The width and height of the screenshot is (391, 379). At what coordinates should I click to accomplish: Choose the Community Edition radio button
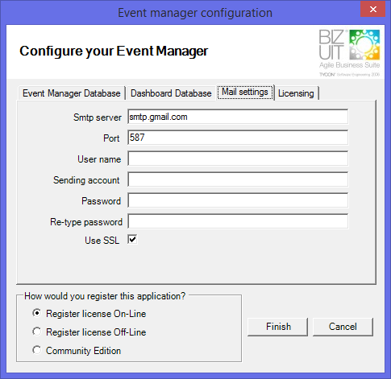tap(37, 350)
